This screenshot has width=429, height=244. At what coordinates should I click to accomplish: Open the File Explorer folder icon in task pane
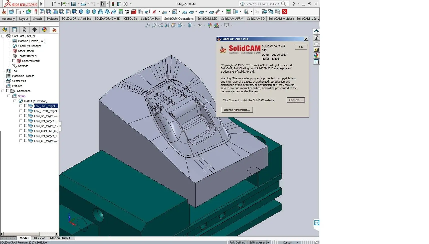coord(316,44)
